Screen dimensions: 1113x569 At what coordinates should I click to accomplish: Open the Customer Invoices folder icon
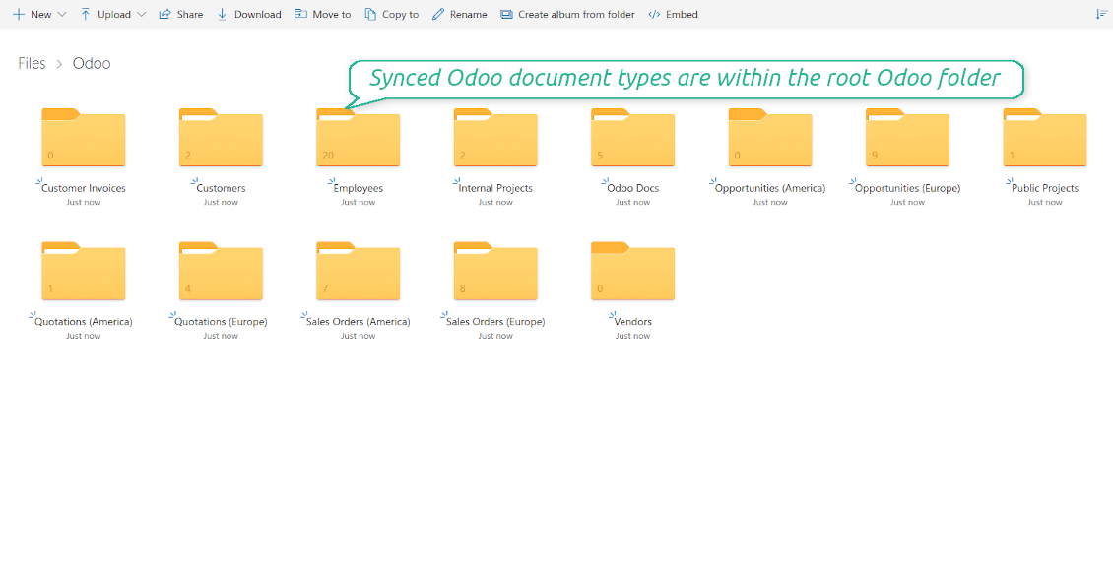click(x=84, y=138)
